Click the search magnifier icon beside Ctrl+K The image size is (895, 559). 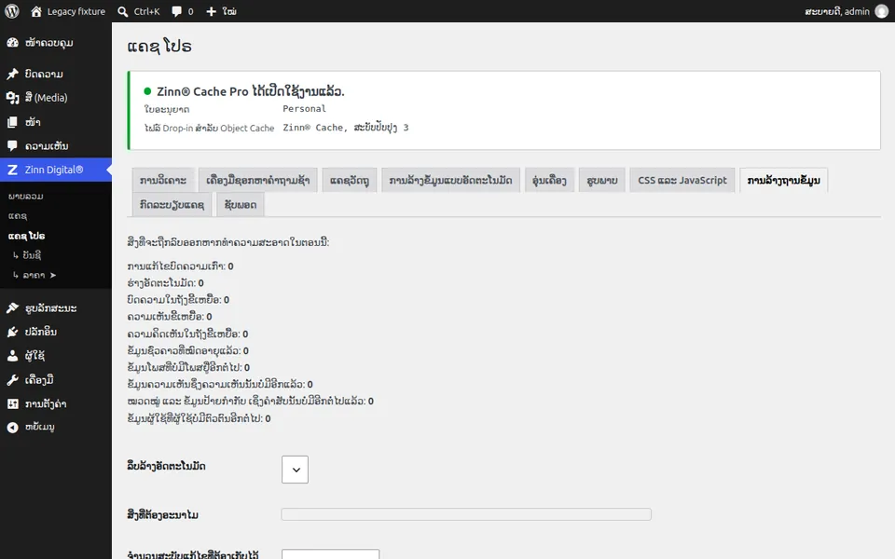pyautogui.click(x=123, y=11)
